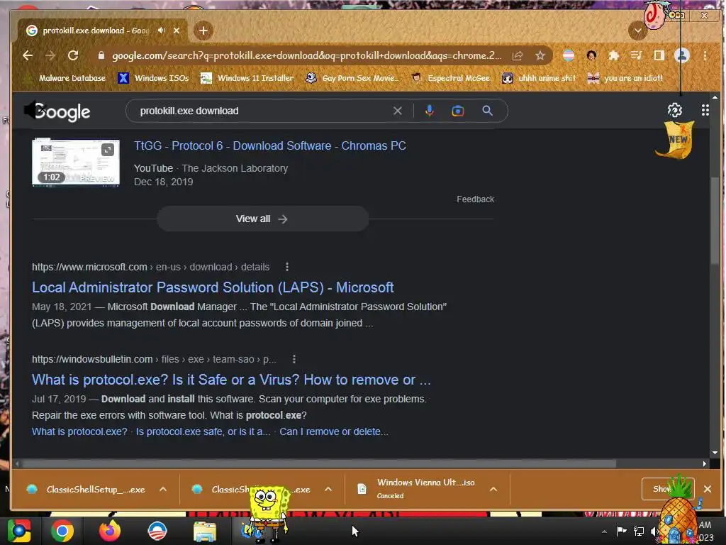Click the Start button on the taskbar
Image resolution: width=726 pixels, height=545 pixels.
[x=18, y=531]
